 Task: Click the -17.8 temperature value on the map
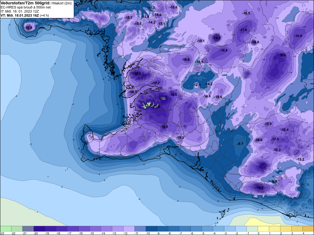point(28,28)
